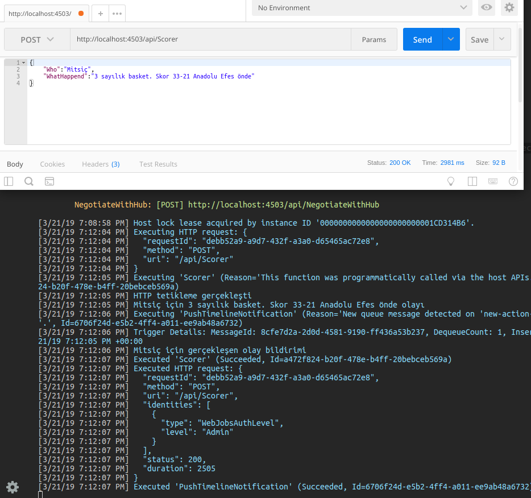Expand the Save button arrow options
Screen dimensions: 531x498
tap(501, 39)
